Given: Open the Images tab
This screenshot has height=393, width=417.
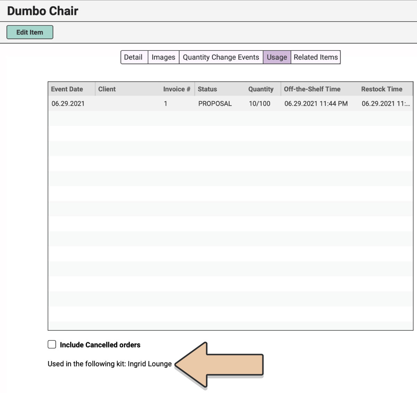Looking at the screenshot, I should [163, 57].
